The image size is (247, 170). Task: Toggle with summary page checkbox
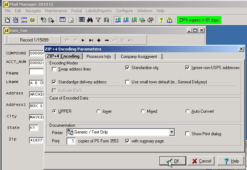[127, 141]
